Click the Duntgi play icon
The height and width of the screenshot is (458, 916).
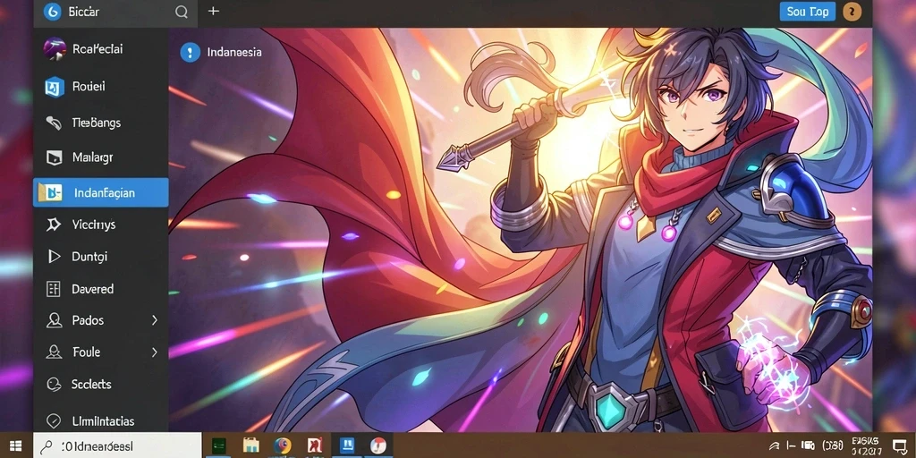tap(54, 257)
